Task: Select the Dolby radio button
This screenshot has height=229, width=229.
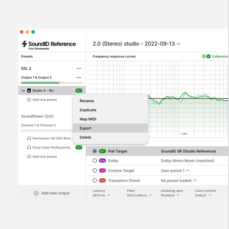Action: [95, 161]
